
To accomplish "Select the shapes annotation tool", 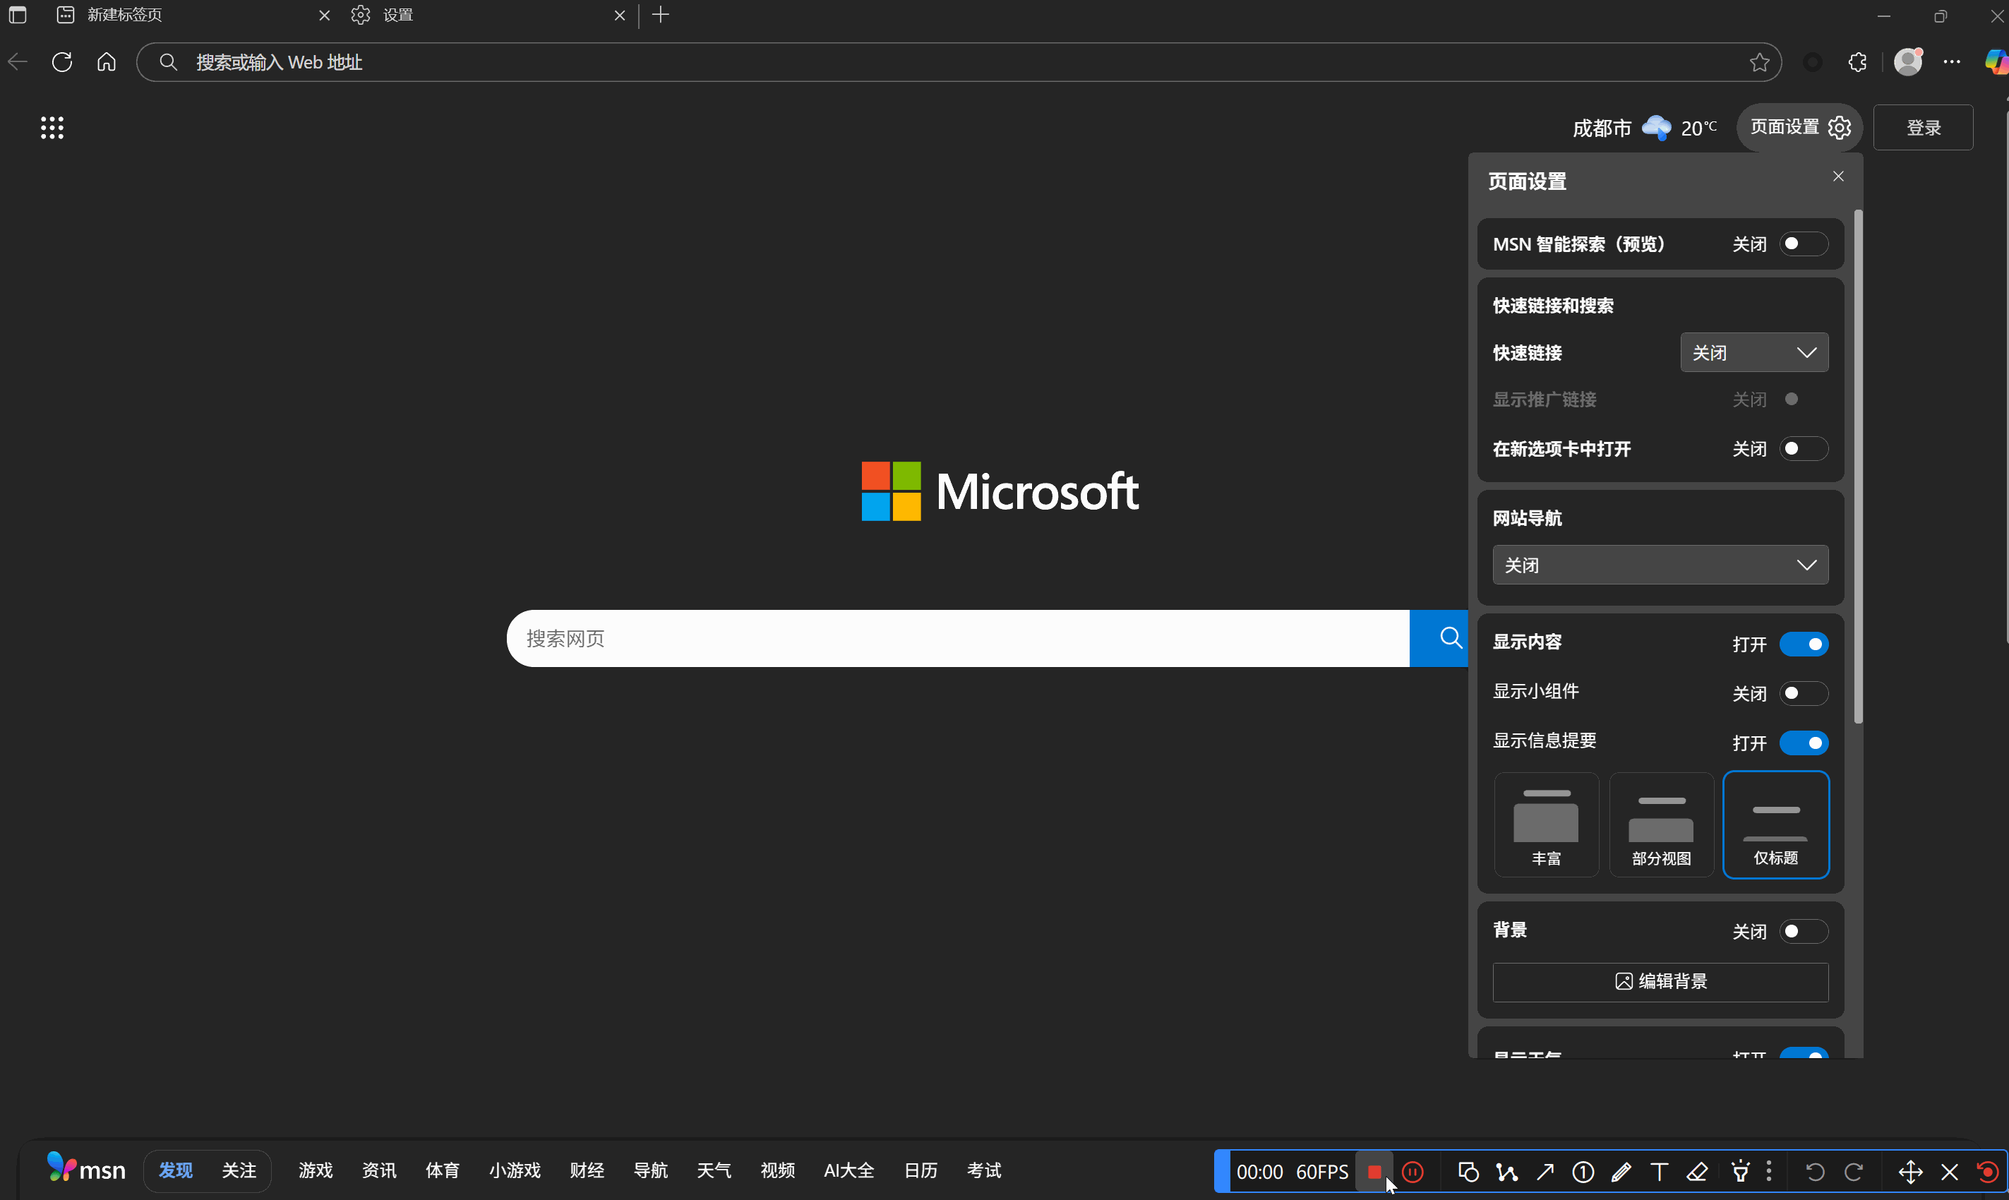I will pyautogui.click(x=1468, y=1172).
